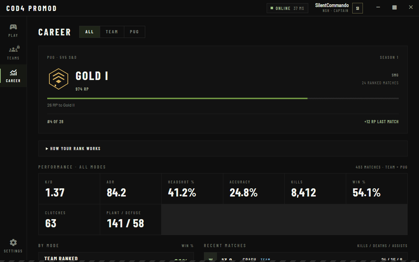The height and width of the screenshot is (262, 419).
Task: Expand How Your Rank Works section
Action: click(x=223, y=148)
